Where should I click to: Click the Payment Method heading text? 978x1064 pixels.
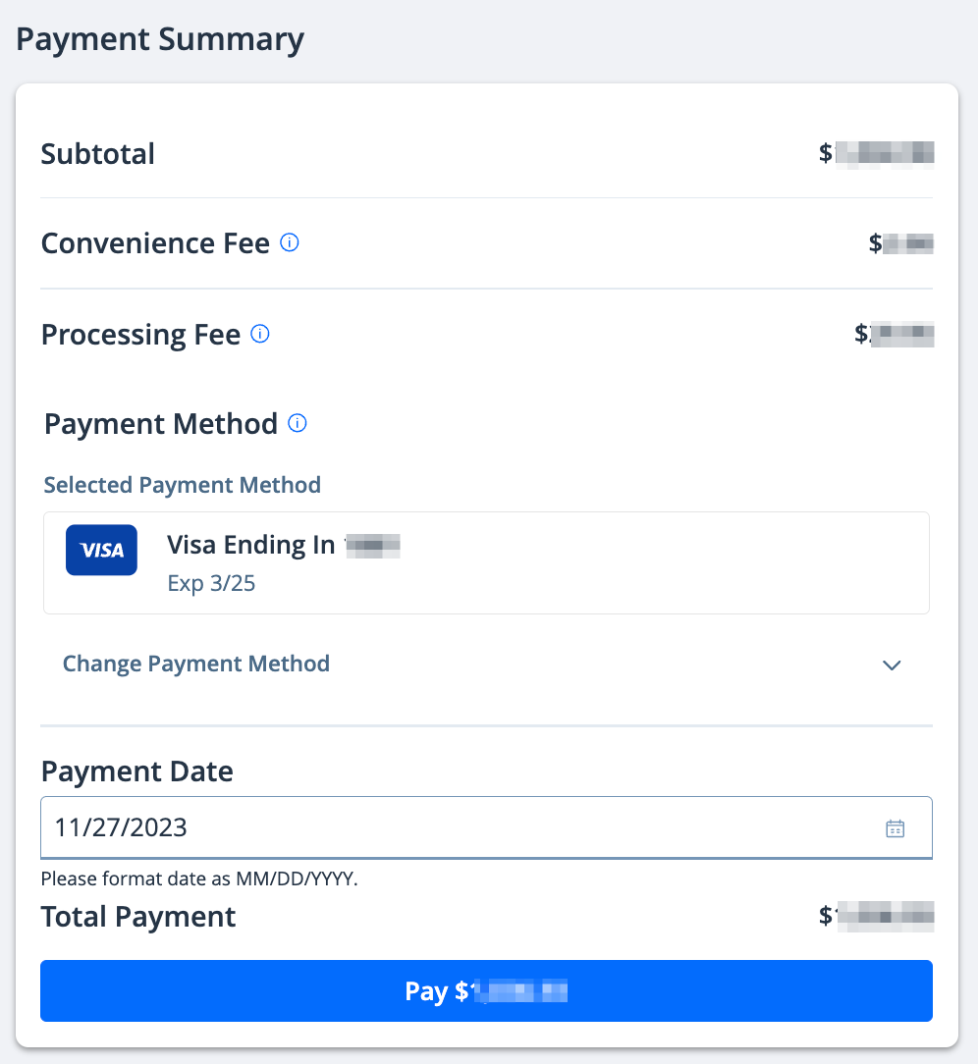point(161,424)
